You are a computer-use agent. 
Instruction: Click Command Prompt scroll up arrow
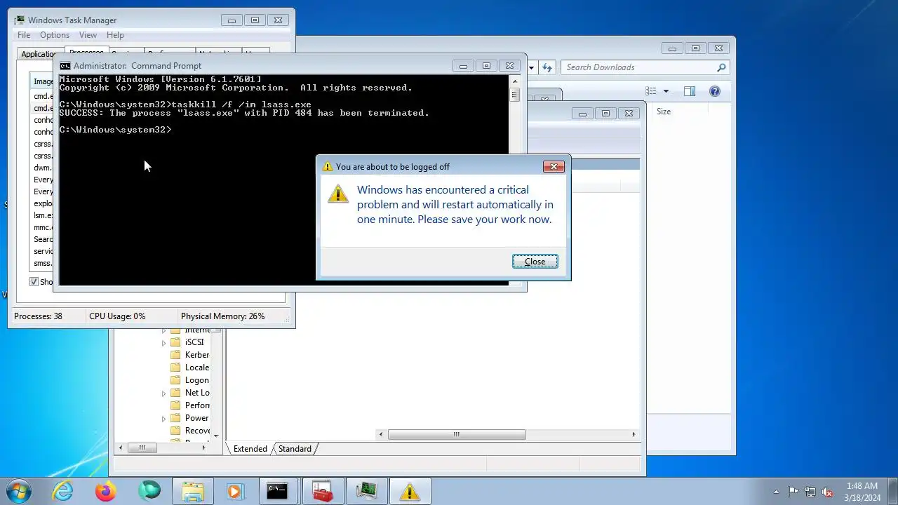click(514, 81)
